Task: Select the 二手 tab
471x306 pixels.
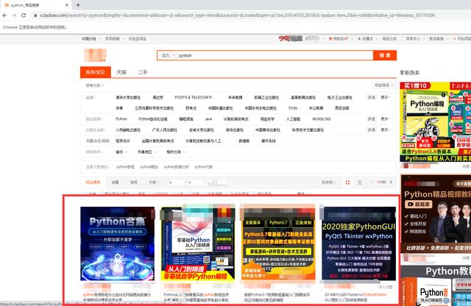Action: (x=142, y=72)
